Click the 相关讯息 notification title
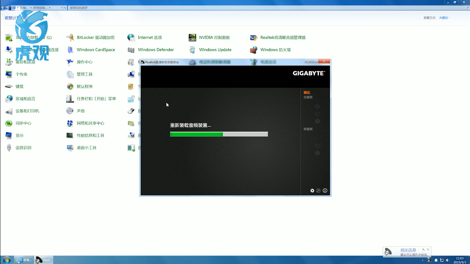Screen dimensions: 470x264 pos(408,250)
